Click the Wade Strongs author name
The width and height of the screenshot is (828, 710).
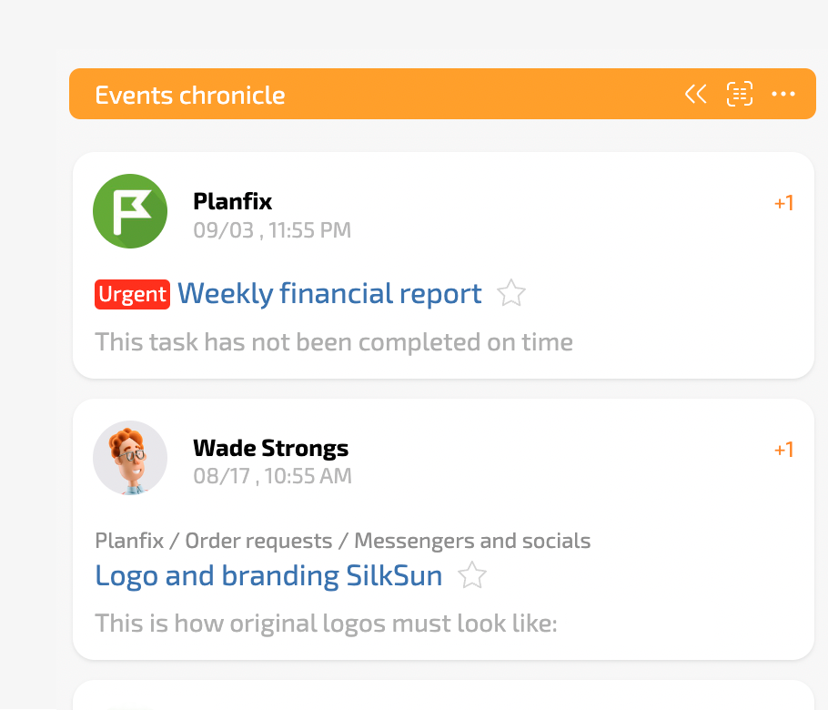coord(271,448)
